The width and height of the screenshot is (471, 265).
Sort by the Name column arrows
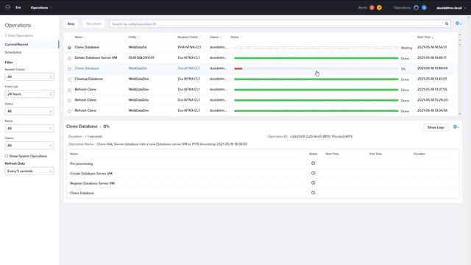tap(85, 38)
